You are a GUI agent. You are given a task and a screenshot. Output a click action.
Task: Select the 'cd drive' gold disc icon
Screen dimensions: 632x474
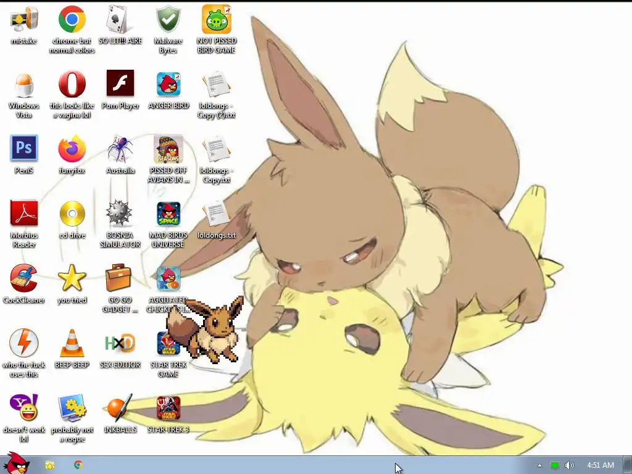pyautogui.click(x=72, y=214)
